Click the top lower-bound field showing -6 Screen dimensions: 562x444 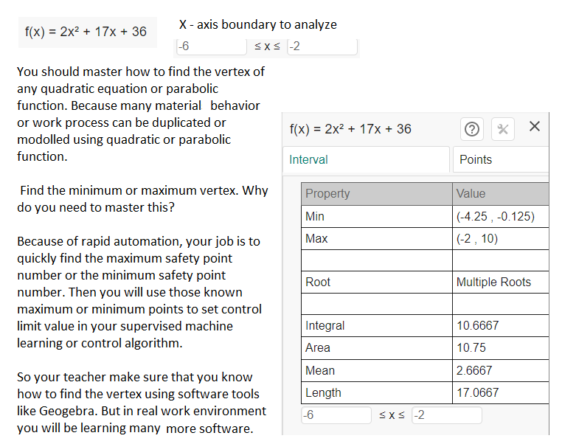click(x=211, y=46)
